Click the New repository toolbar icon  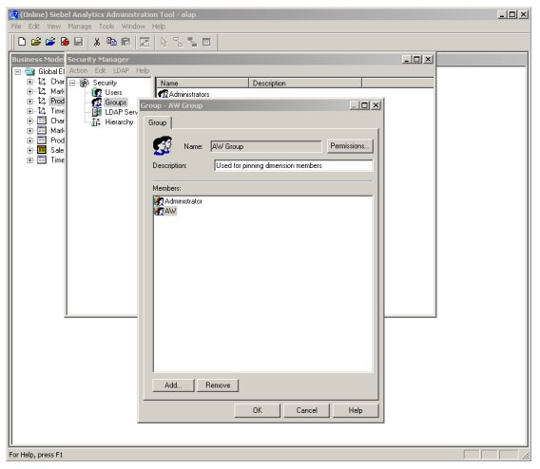tap(22, 42)
